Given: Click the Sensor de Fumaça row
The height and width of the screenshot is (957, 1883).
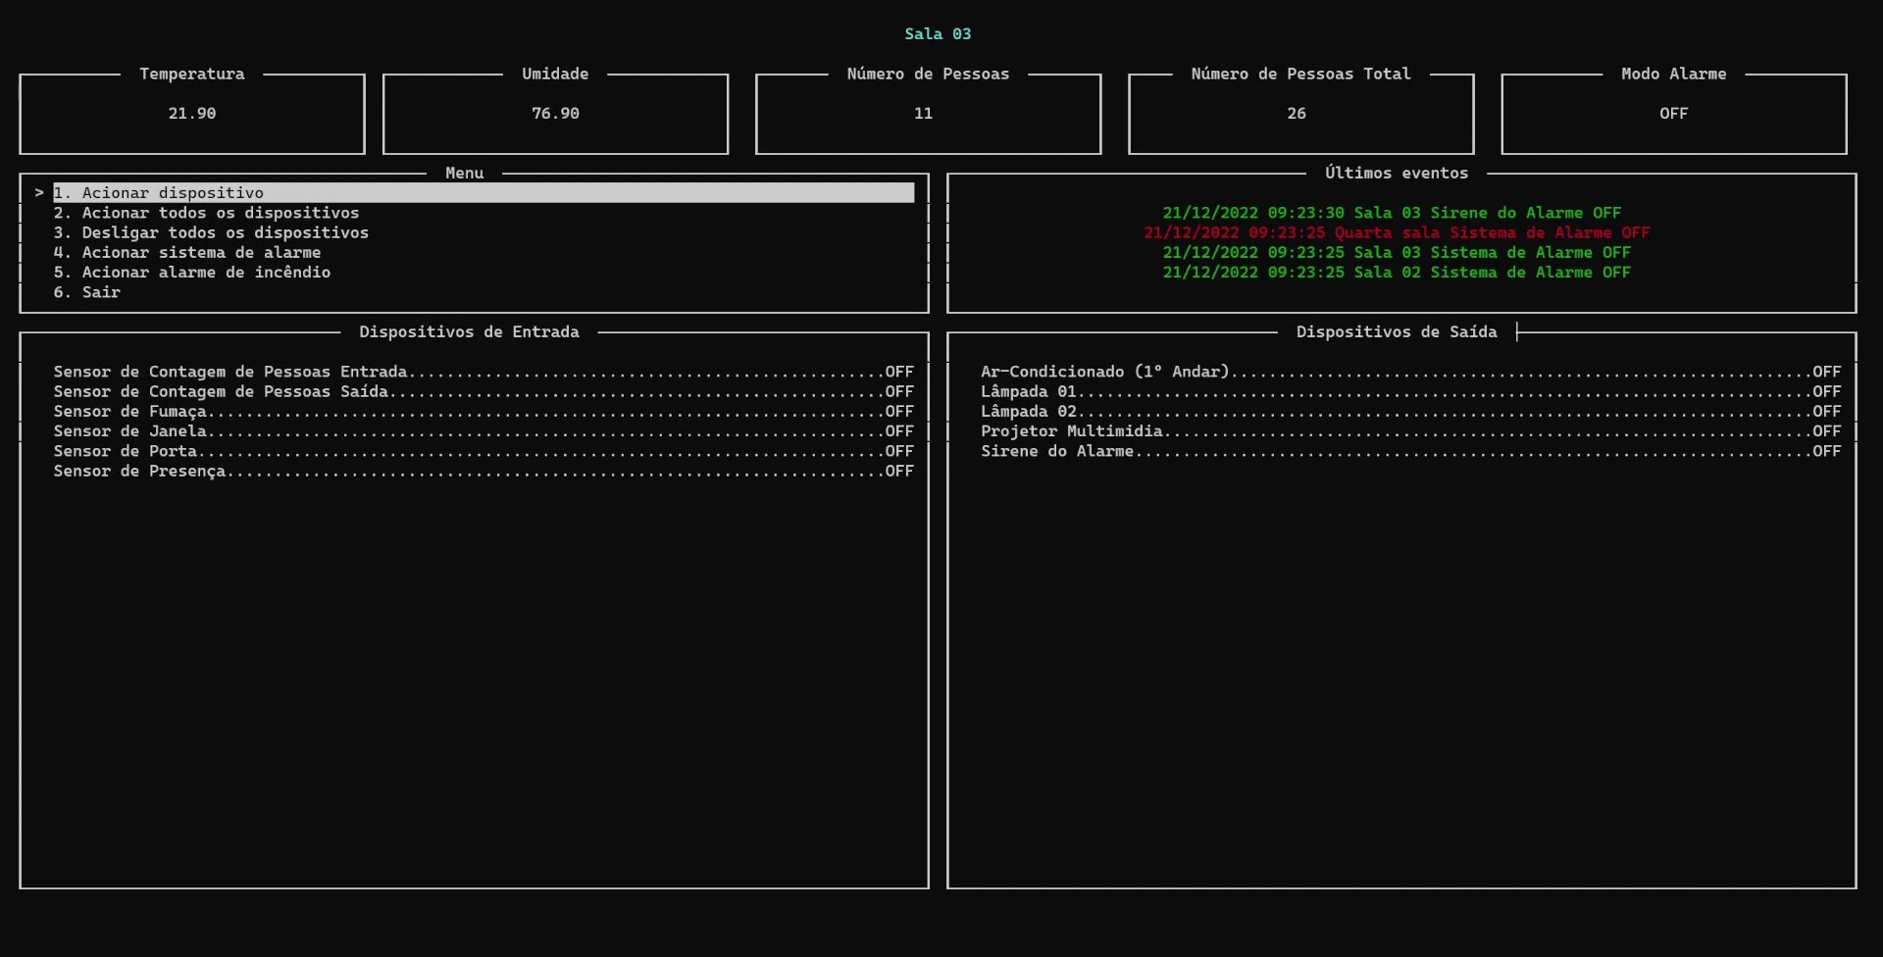Looking at the screenshot, I should click(483, 412).
